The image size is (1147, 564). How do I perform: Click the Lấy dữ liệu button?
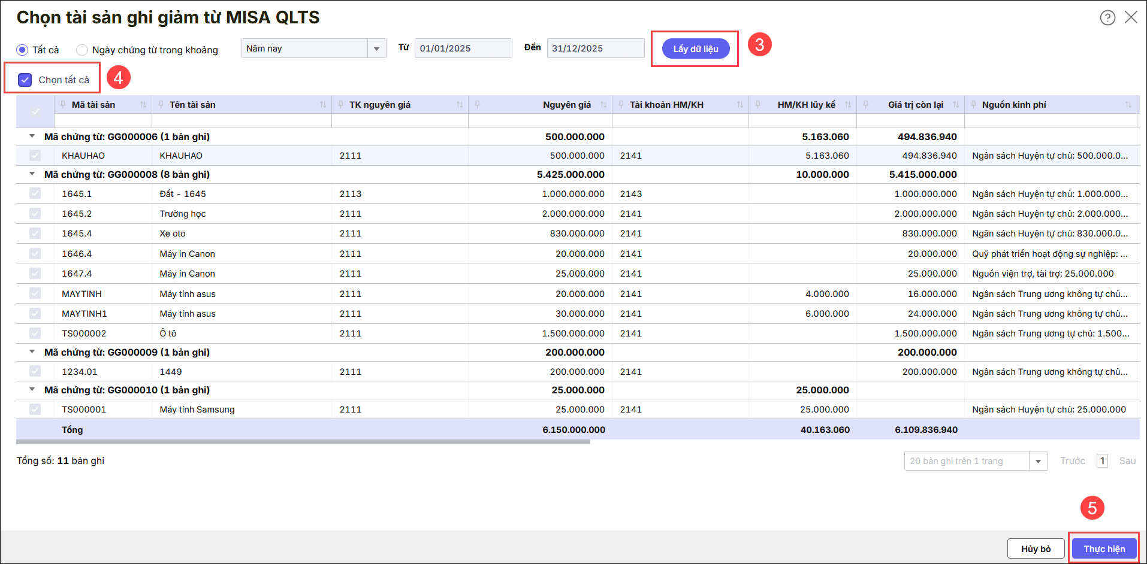tap(696, 48)
